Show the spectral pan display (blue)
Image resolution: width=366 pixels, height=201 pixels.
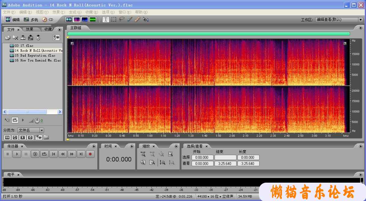click(x=85, y=20)
